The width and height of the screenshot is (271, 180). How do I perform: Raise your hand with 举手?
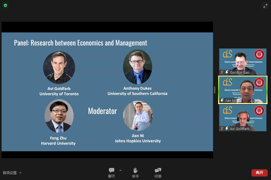(x=135, y=172)
